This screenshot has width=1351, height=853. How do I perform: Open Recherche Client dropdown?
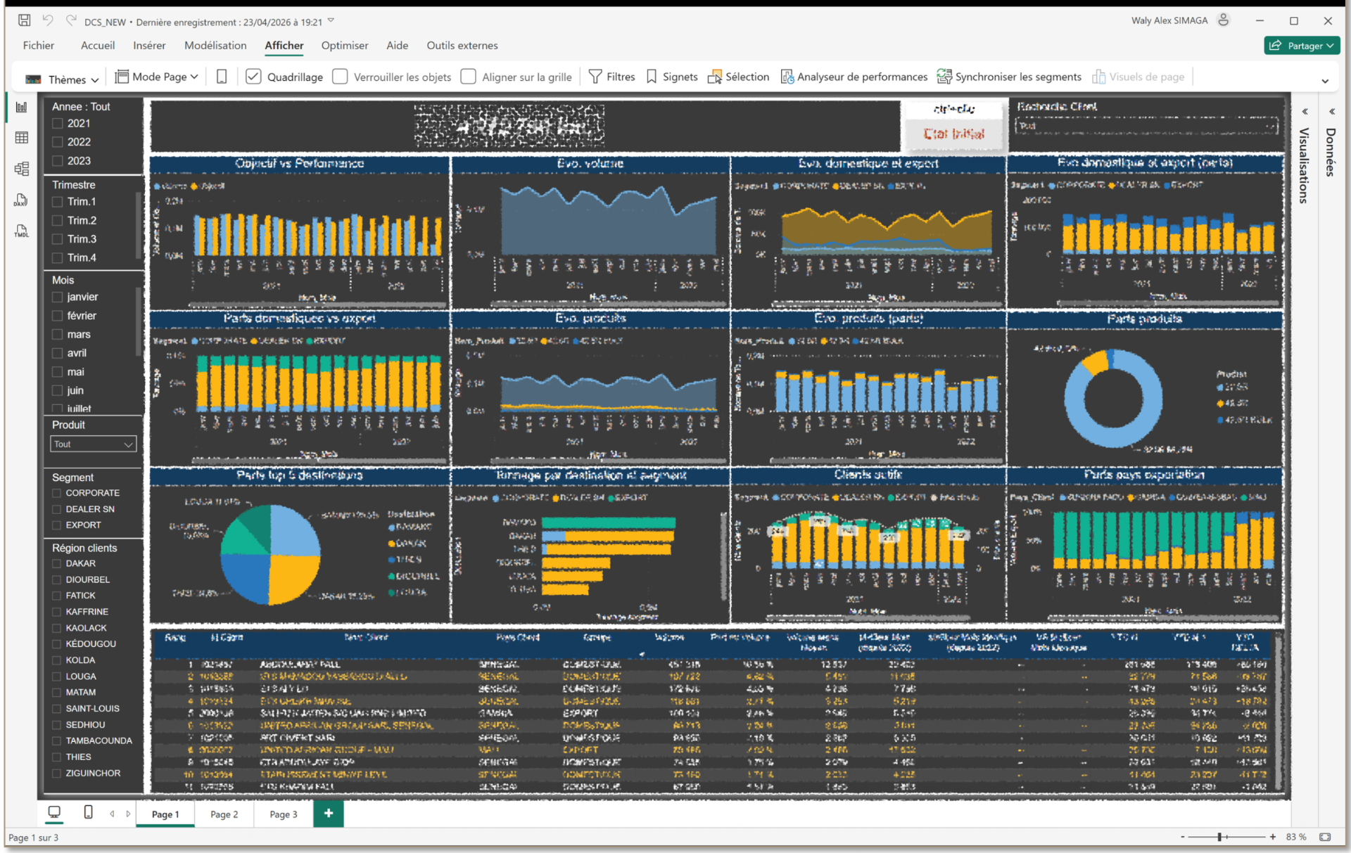[1147, 127]
